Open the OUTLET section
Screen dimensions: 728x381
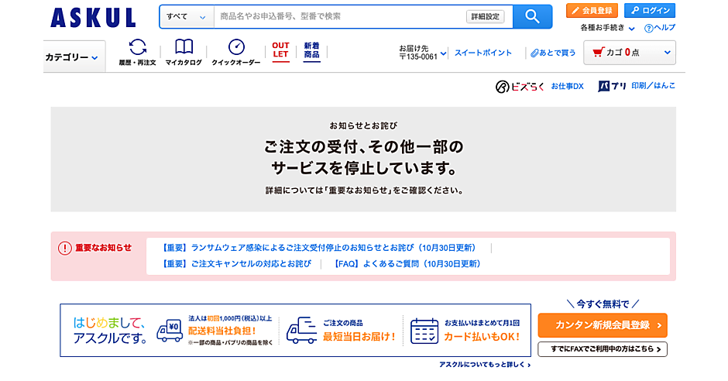[280, 51]
